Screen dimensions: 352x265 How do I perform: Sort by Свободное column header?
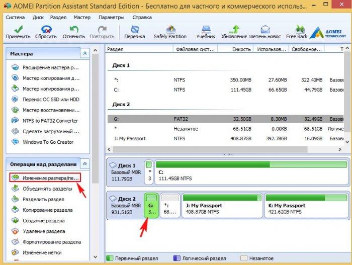click(307, 49)
